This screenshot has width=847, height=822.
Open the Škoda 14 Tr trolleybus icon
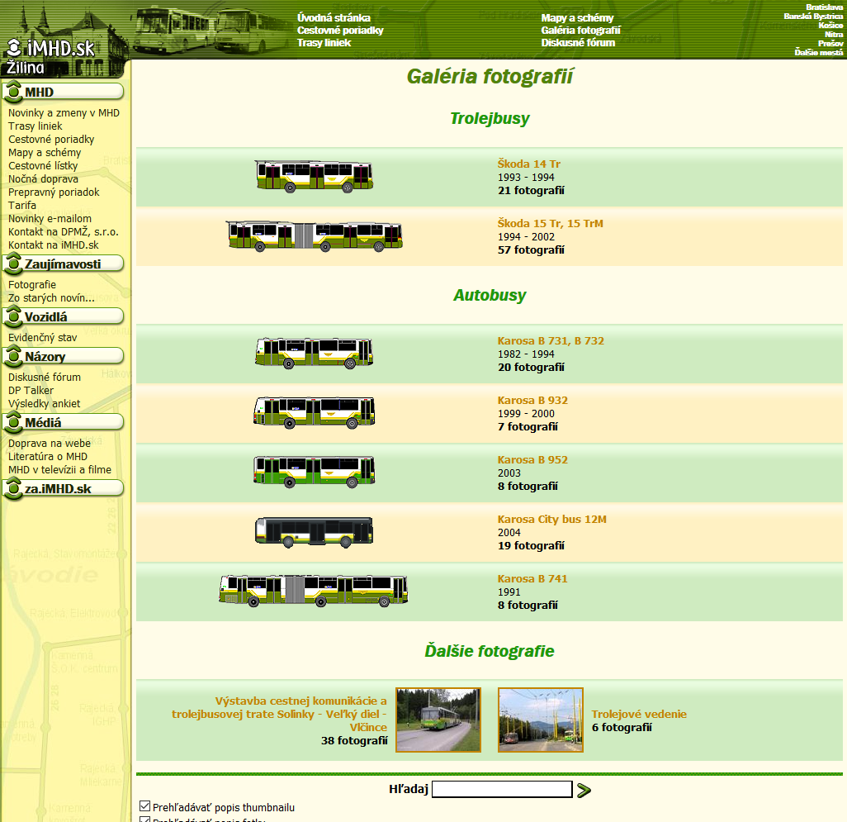click(314, 177)
